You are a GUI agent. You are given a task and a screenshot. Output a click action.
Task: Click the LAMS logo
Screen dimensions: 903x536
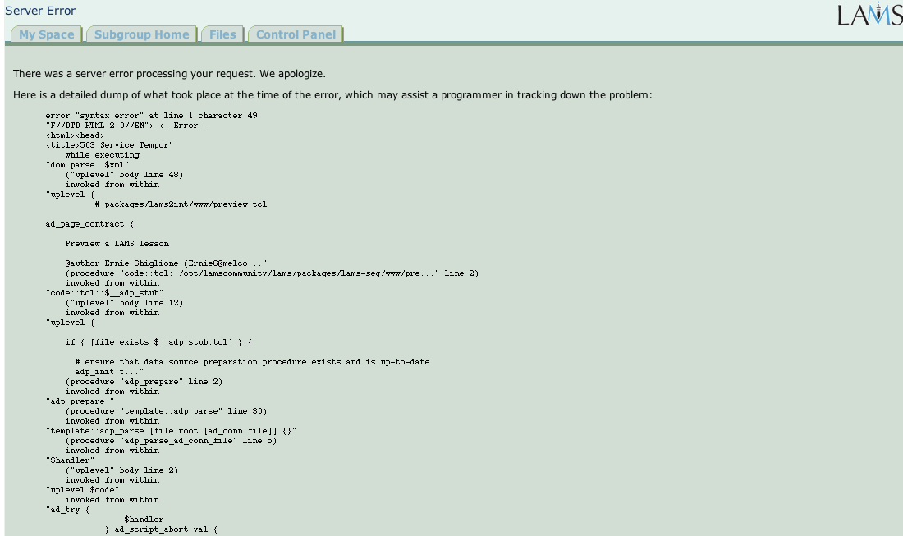coord(869,15)
